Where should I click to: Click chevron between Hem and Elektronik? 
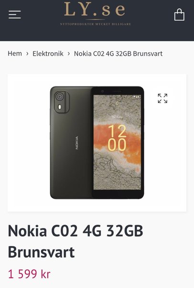coord(27,54)
